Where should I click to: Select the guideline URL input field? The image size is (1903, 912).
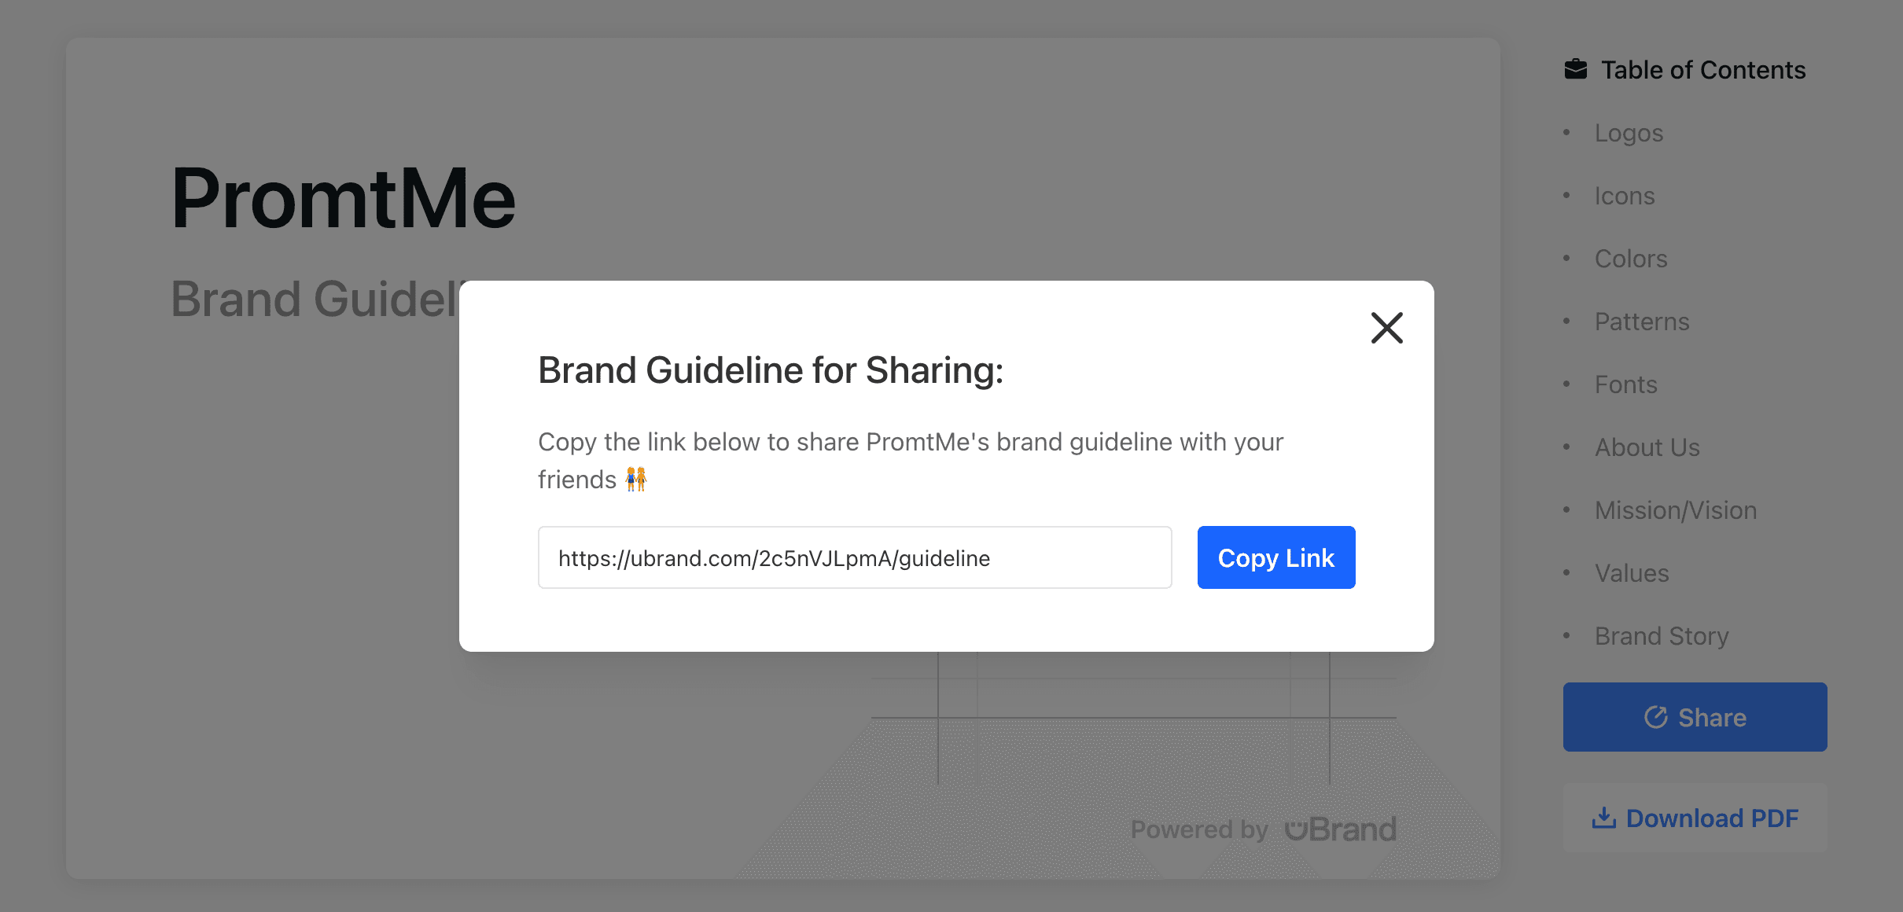(855, 557)
